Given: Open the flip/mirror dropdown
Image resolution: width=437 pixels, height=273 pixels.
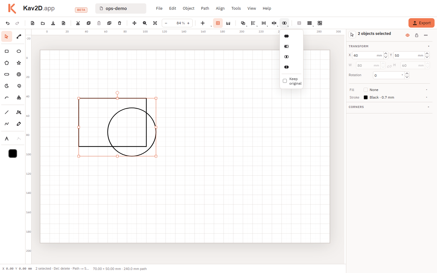Looking at the screenshot, I should [x=274, y=23].
